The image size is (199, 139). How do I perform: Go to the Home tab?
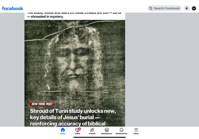pyautogui.click(x=63, y=131)
